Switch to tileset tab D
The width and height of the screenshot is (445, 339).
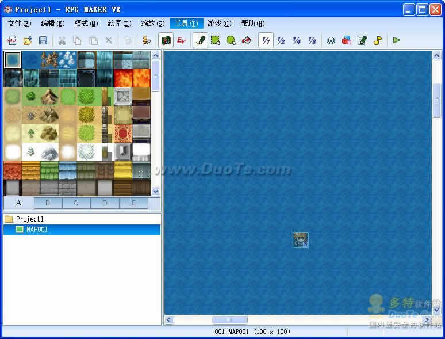tap(105, 203)
